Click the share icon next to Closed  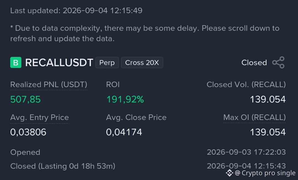278,62
